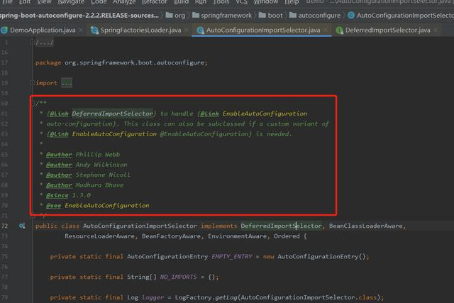Close the AutoConfigurationImportSelector.java tab
This screenshot has width=454, height=303.
[326, 30]
